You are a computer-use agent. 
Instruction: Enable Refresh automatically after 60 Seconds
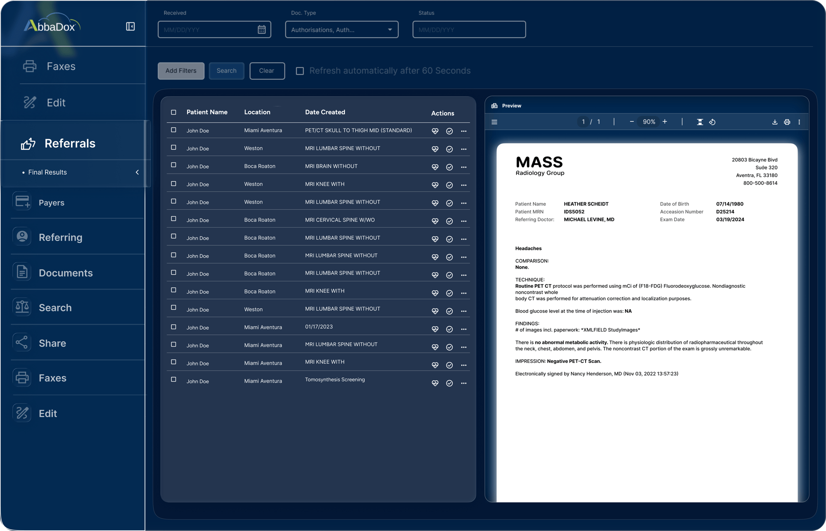click(x=299, y=71)
